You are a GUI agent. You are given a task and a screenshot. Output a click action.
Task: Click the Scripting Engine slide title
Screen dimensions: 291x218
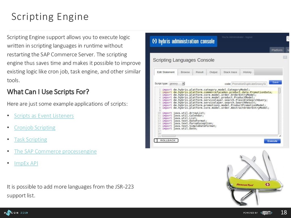pyautogui.click(x=50, y=17)
